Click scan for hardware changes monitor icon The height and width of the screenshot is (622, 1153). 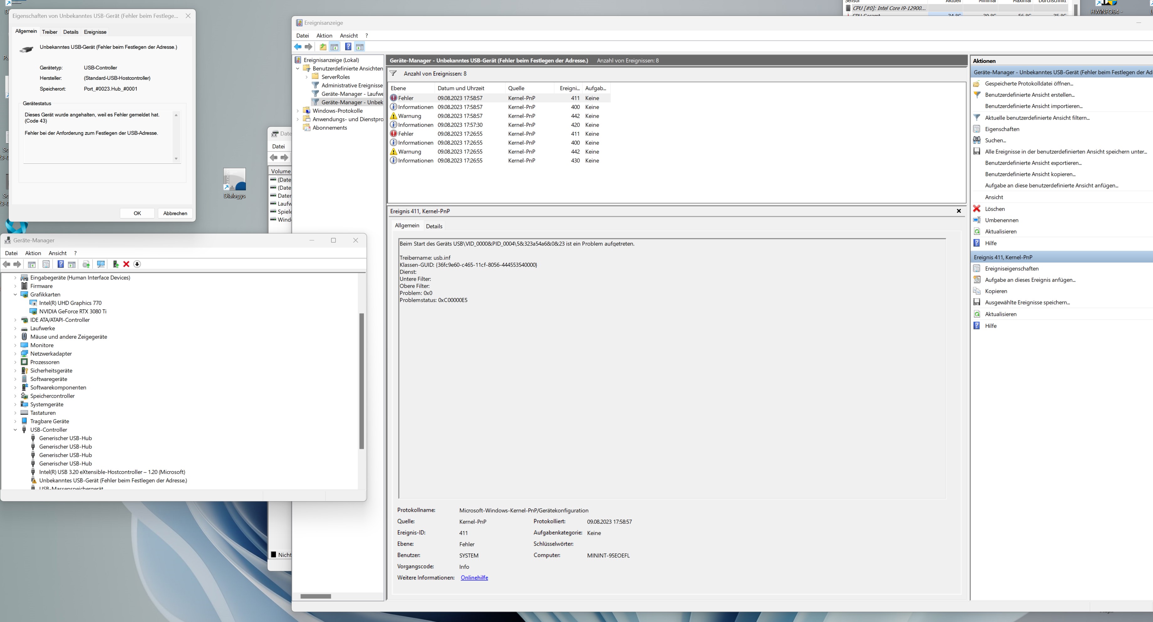point(101,264)
